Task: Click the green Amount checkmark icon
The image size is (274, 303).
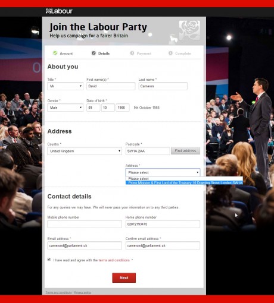Action: coord(55,53)
